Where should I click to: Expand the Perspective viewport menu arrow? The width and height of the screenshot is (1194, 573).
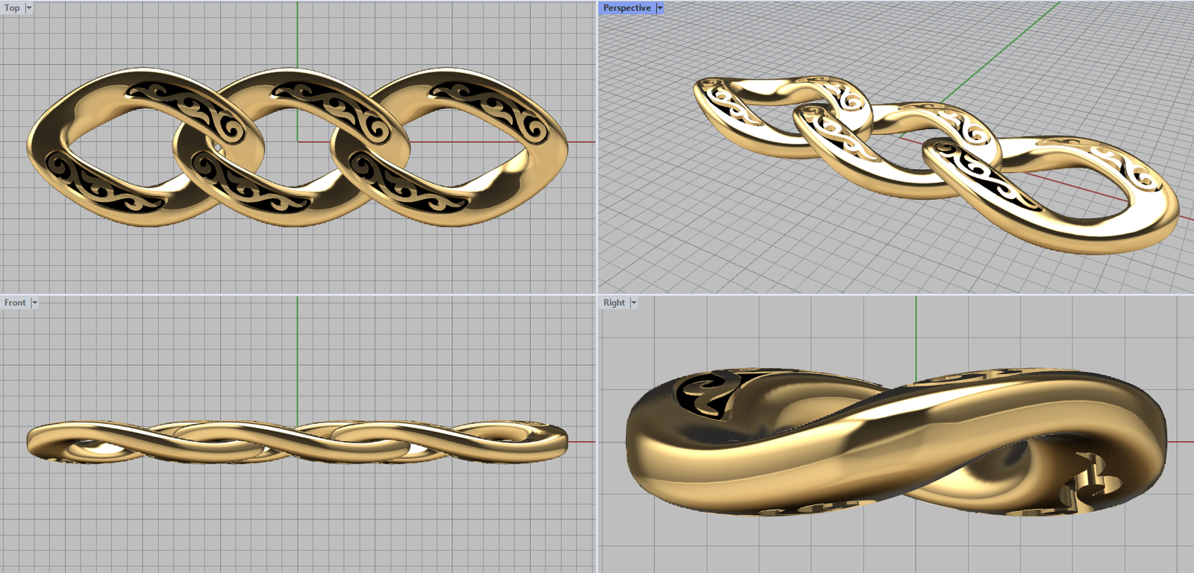[660, 8]
